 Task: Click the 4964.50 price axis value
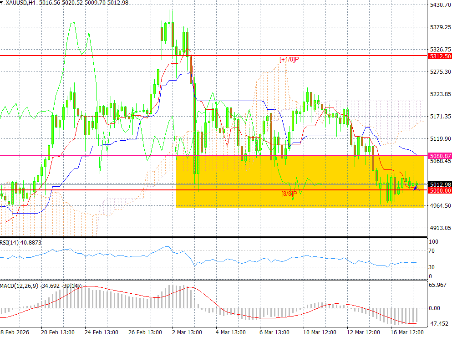[x=441, y=205]
